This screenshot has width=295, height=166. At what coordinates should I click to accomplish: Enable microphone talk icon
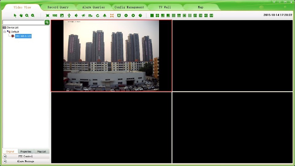(x=69, y=15)
